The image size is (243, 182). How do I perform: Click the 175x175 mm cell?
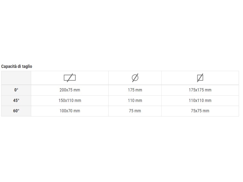tap(200, 90)
